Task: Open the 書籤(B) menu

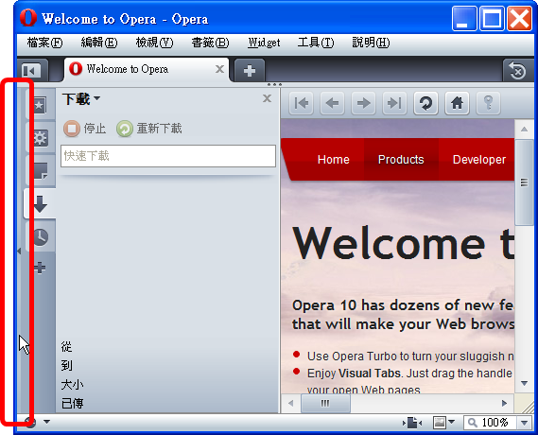Action: pos(210,43)
